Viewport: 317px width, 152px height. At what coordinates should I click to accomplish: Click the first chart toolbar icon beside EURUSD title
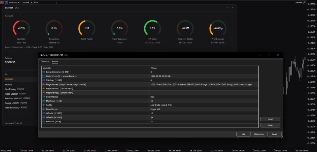(x=2, y=2)
